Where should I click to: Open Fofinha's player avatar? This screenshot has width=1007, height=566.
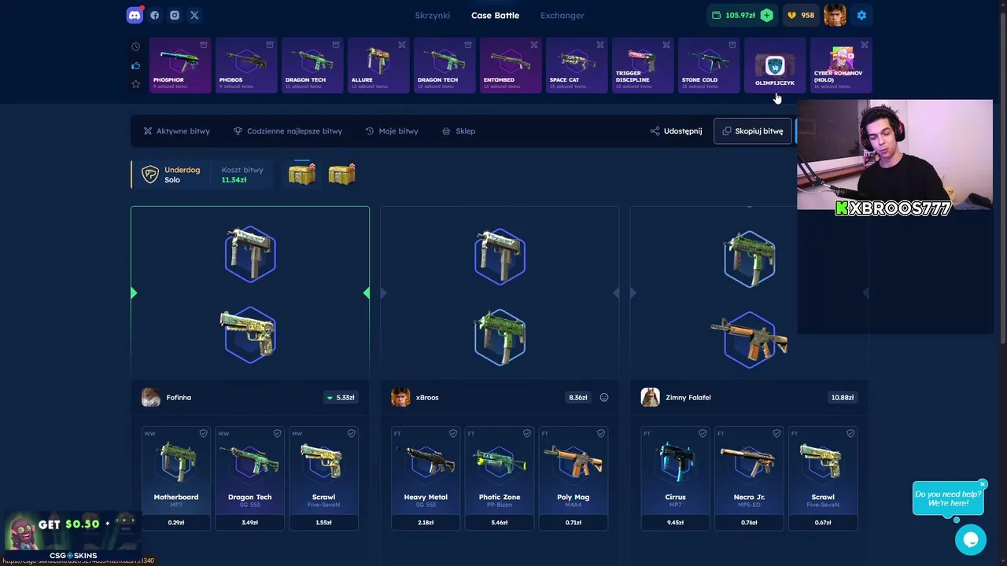[151, 397]
